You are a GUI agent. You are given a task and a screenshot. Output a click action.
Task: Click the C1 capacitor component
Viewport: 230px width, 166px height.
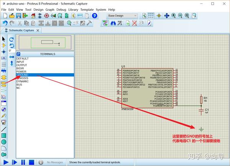pyautogui.click(x=201, y=110)
